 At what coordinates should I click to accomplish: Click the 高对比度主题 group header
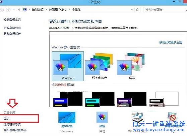pyautogui.click(x=63, y=85)
